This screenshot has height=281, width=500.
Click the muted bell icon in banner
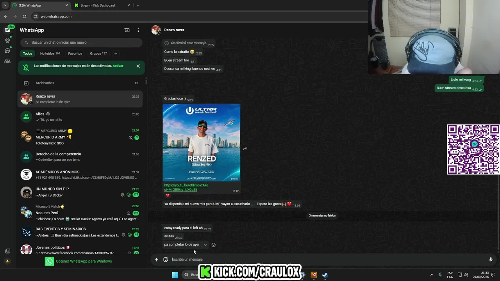(x=26, y=68)
